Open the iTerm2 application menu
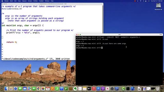 coord(6,1)
